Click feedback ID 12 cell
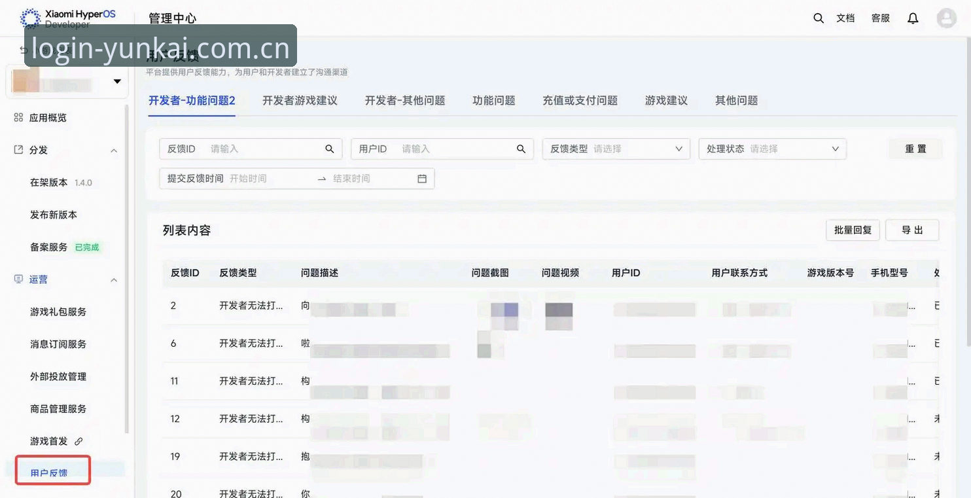Viewport: 971px width, 498px height. coord(175,419)
